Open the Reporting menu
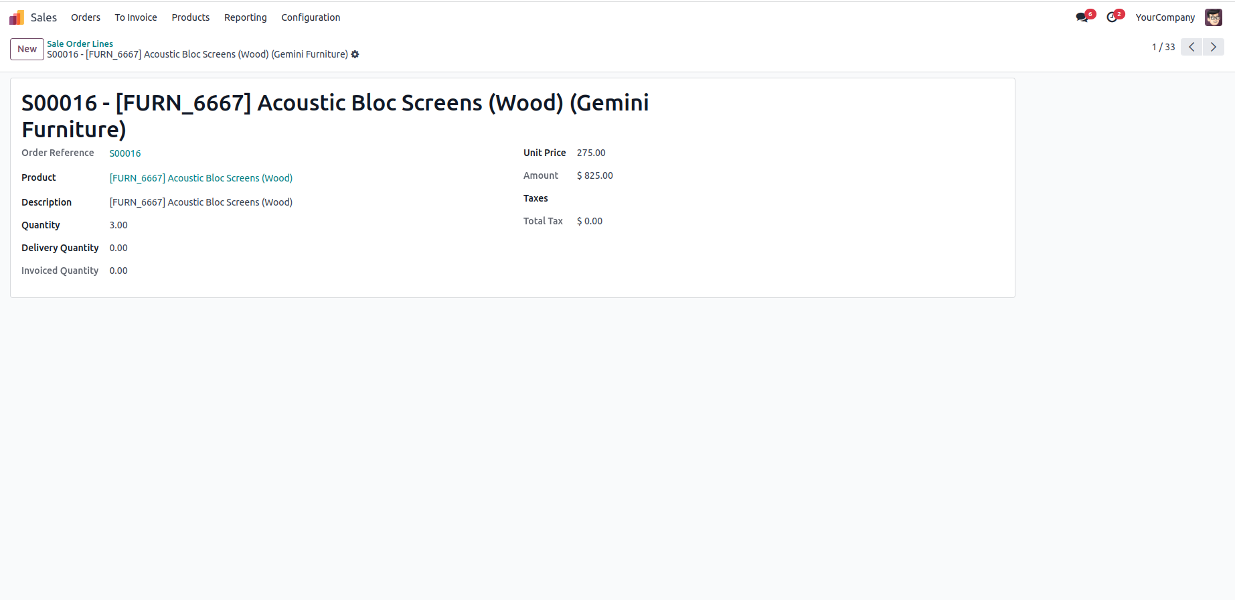Viewport: 1235px width, 600px height. click(x=246, y=17)
